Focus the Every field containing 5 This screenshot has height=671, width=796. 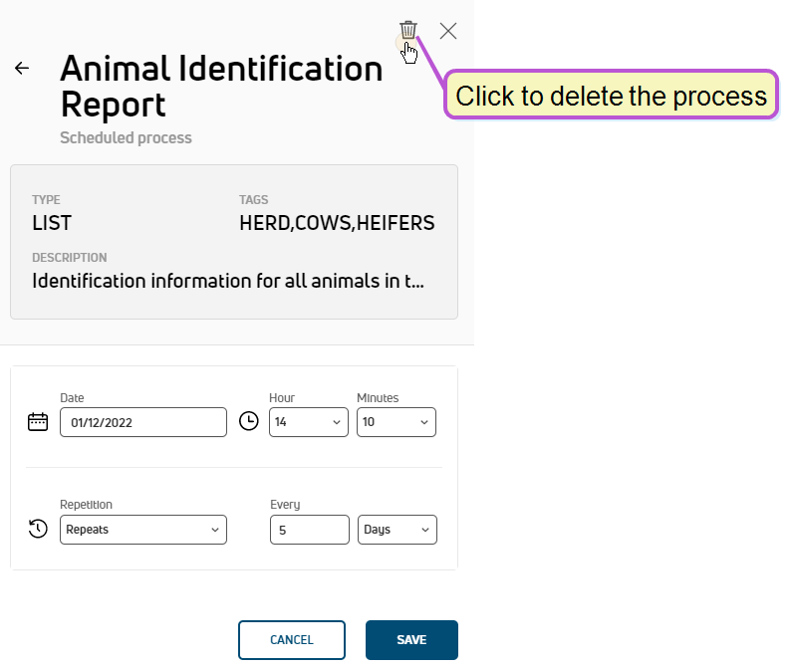310,530
